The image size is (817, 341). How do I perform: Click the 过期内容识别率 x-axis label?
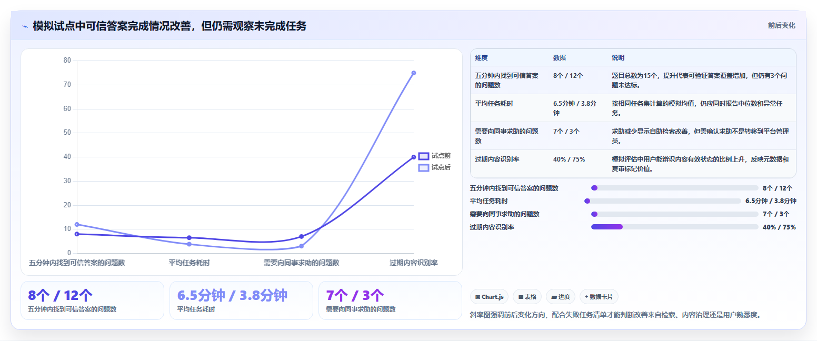[414, 263]
